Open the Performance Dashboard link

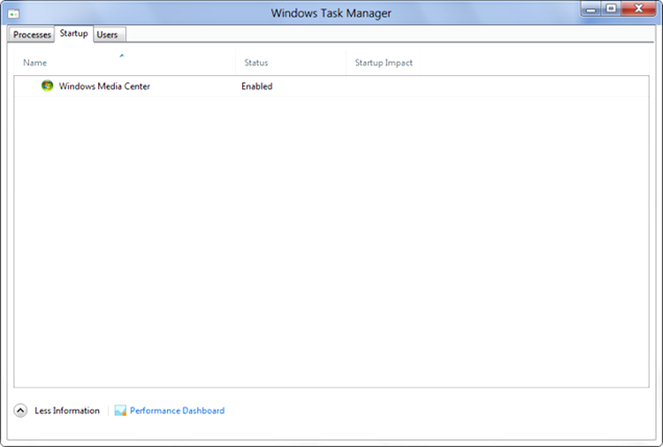[x=177, y=410]
